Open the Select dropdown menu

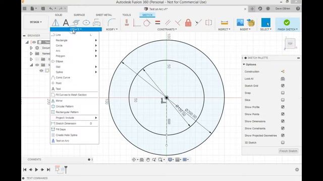266,29
